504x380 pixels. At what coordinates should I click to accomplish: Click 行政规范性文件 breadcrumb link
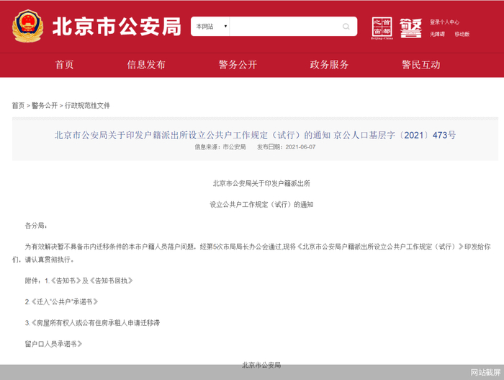coord(87,105)
